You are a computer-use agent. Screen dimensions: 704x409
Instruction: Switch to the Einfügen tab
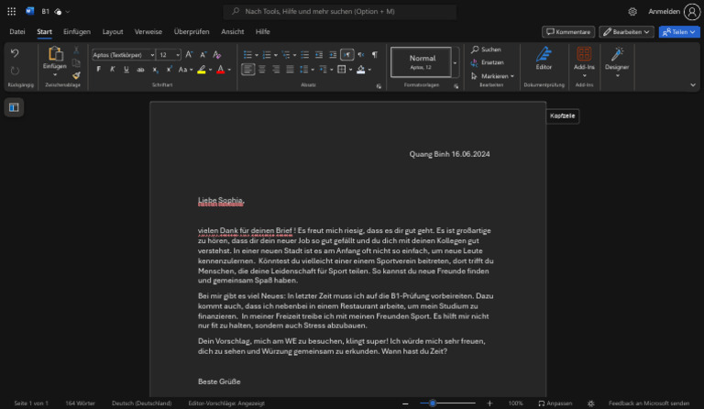[77, 31]
